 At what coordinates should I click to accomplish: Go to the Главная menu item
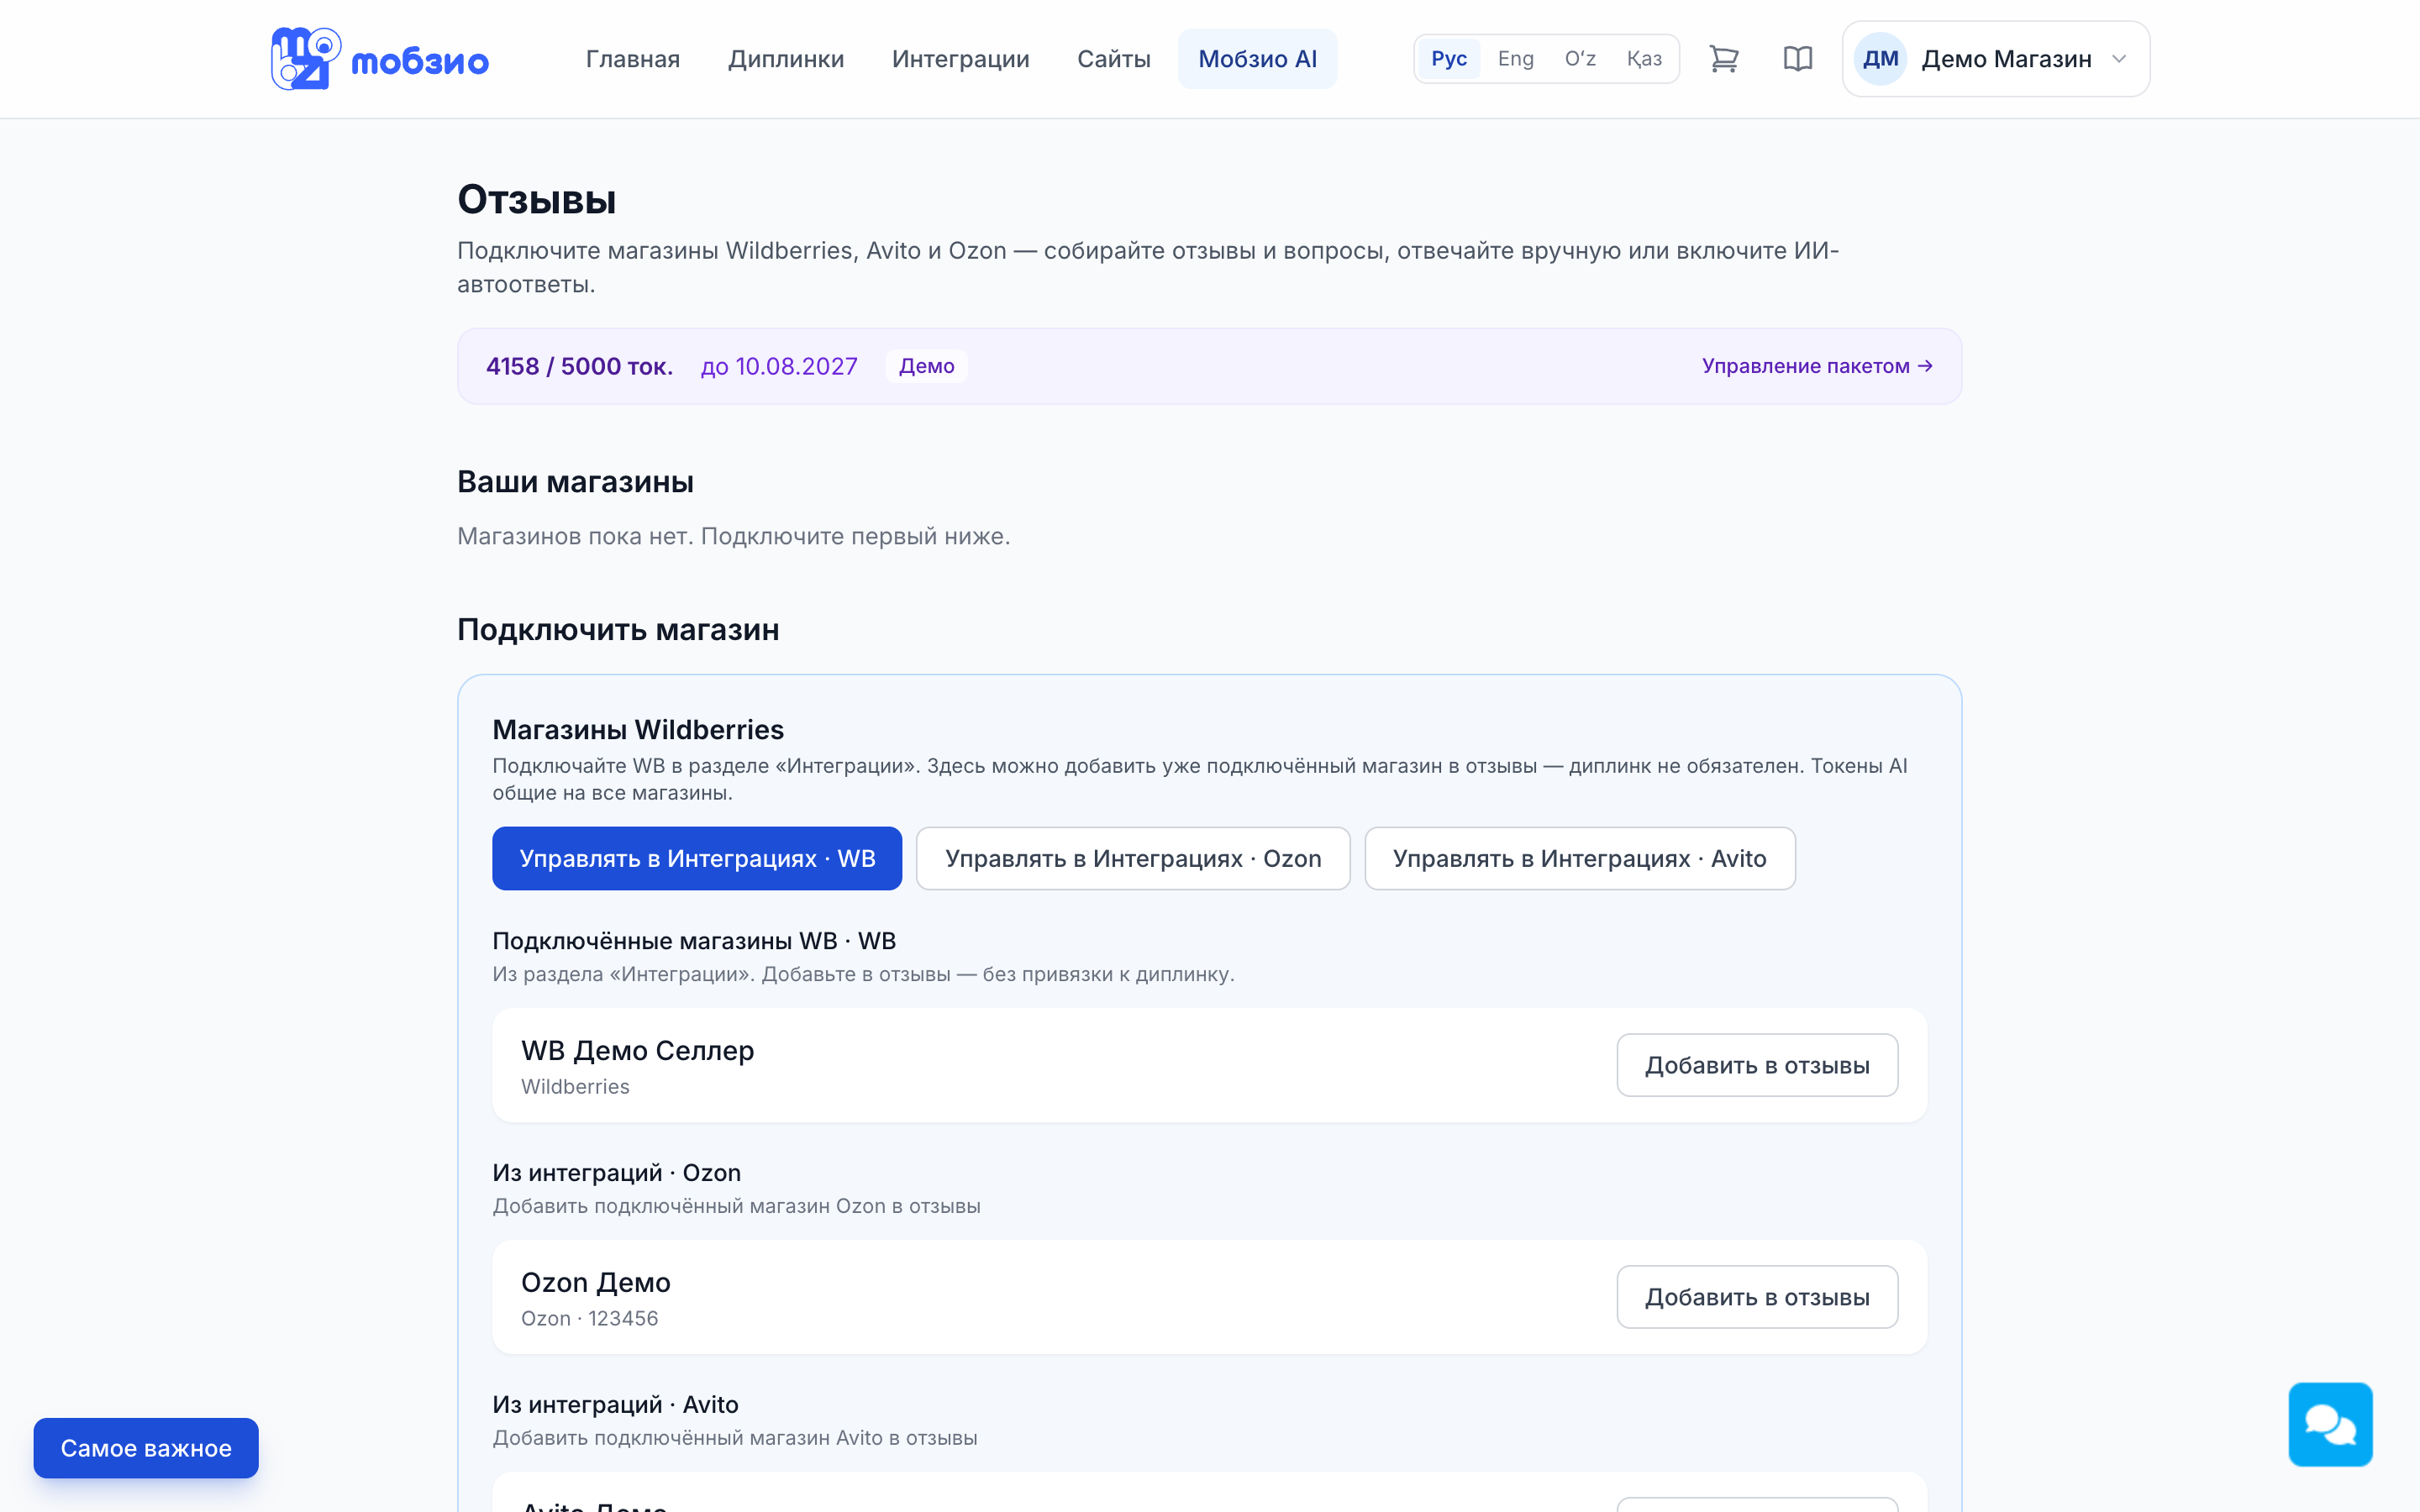point(633,59)
